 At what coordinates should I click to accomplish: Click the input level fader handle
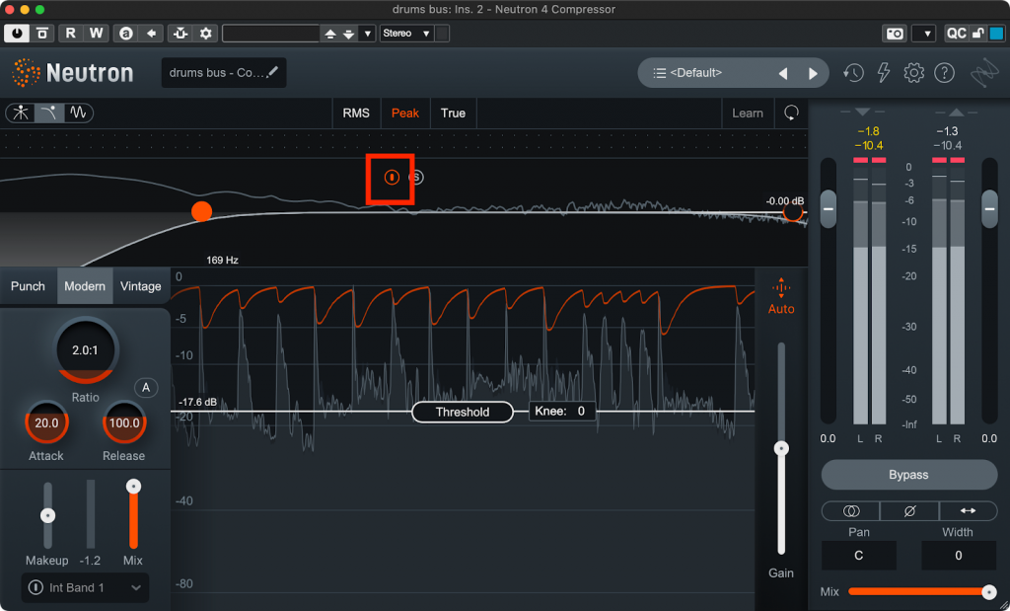(x=828, y=209)
